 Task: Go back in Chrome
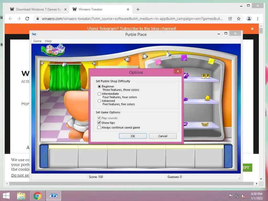click(x=10, y=19)
